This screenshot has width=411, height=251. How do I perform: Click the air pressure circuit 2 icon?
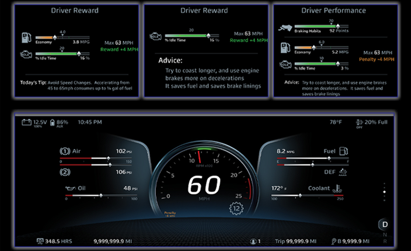[65, 172]
